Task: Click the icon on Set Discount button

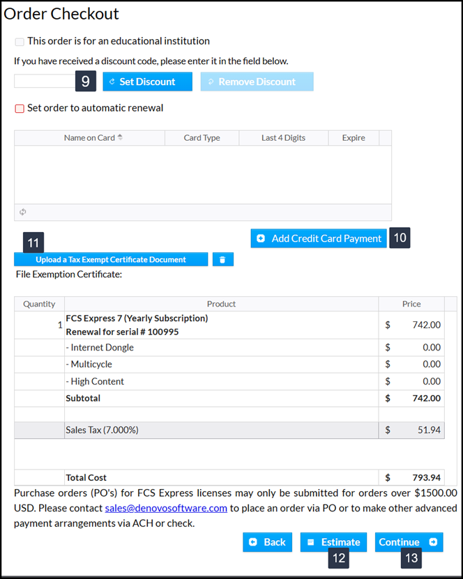Action: [x=112, y=82]
